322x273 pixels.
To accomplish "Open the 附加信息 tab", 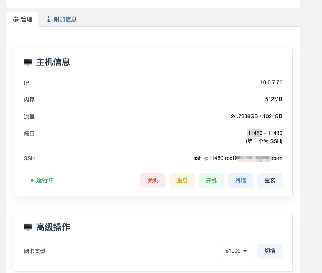I will (x=61, y=20).
